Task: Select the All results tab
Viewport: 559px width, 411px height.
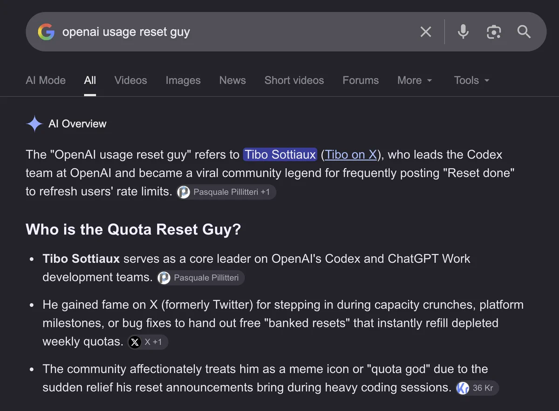Action: point(90,80)
